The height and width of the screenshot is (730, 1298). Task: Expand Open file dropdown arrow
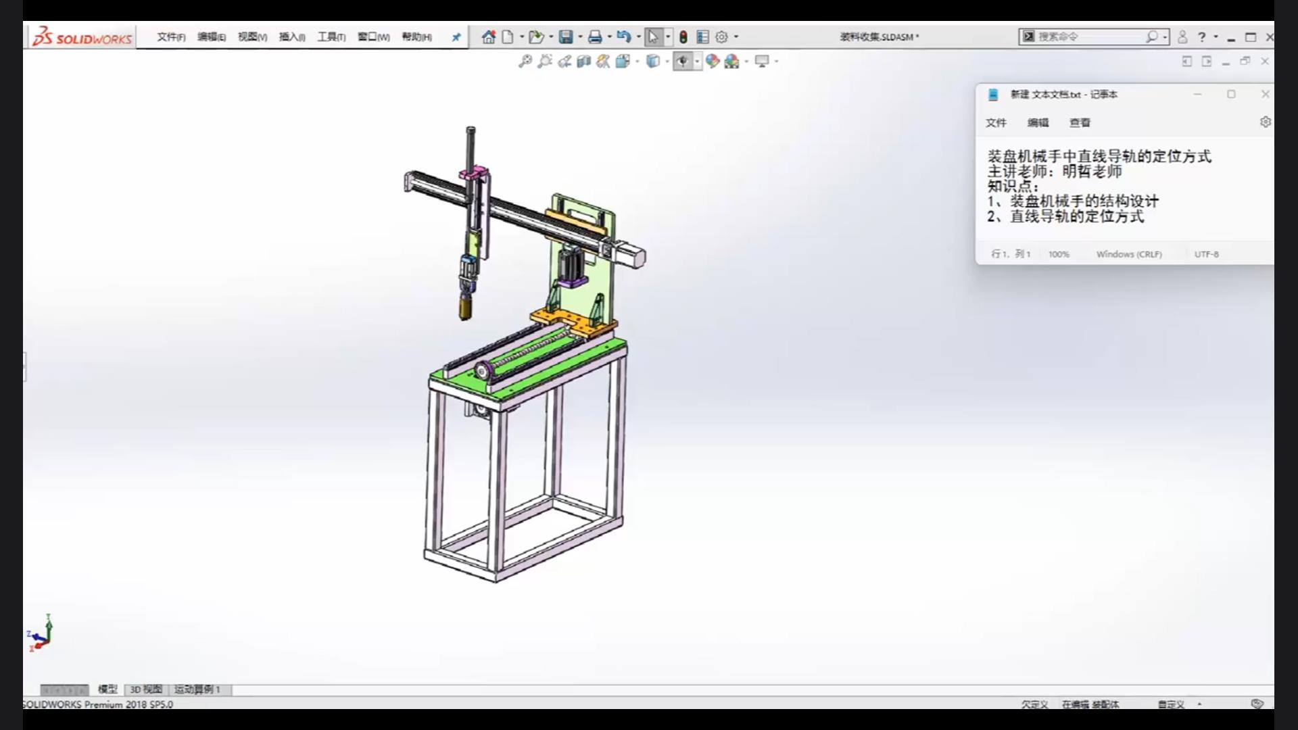551,37
